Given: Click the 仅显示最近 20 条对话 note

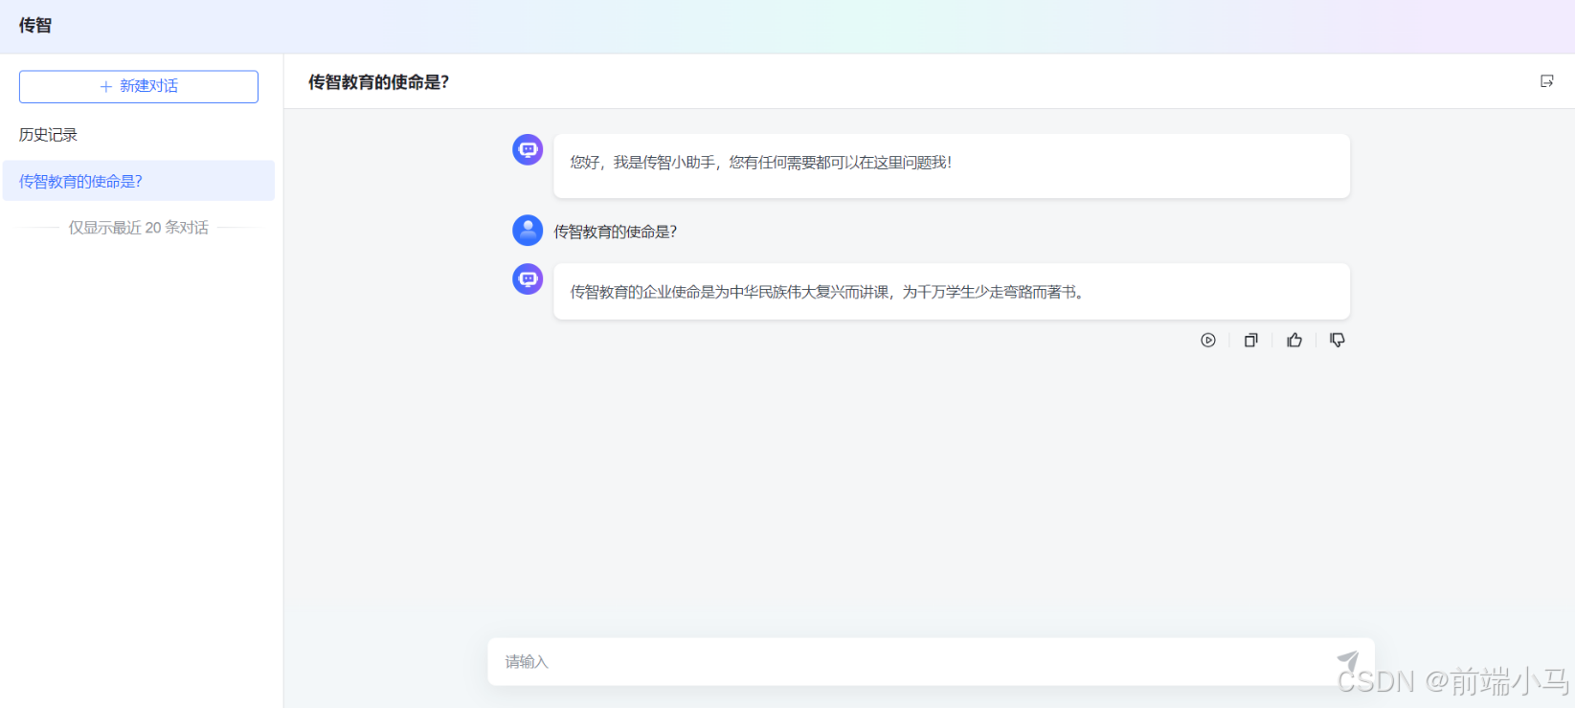Looking at the screenshot, I should (x=139, y=228).
